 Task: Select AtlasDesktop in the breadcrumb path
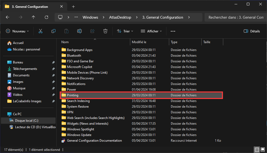pyautogui.click(x=120, y=17)
